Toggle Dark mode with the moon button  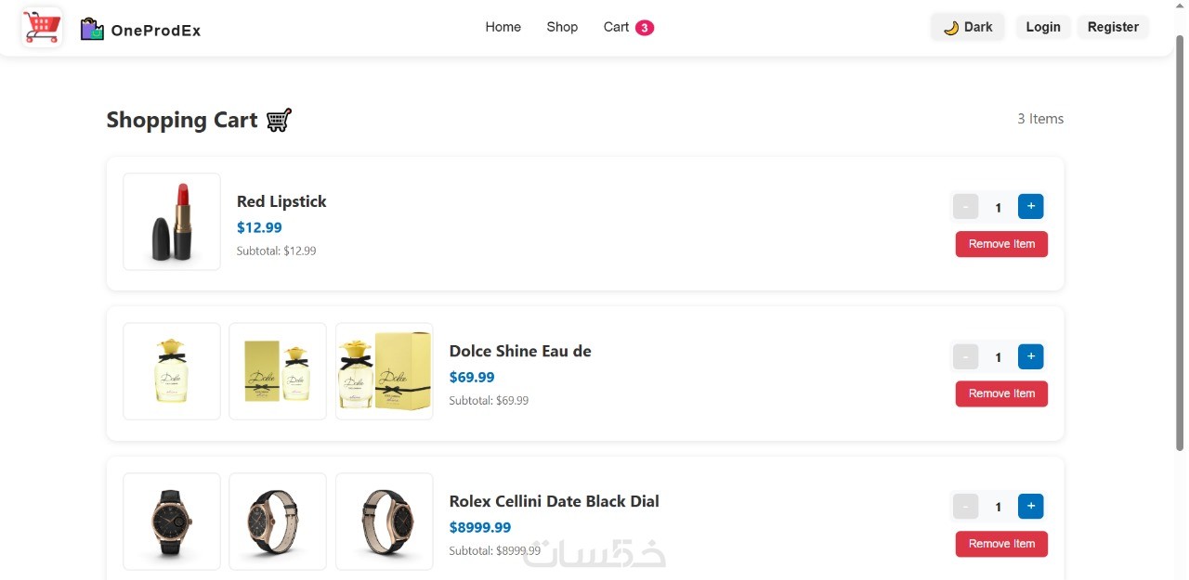pyautogui.click(x=967, y=27)
